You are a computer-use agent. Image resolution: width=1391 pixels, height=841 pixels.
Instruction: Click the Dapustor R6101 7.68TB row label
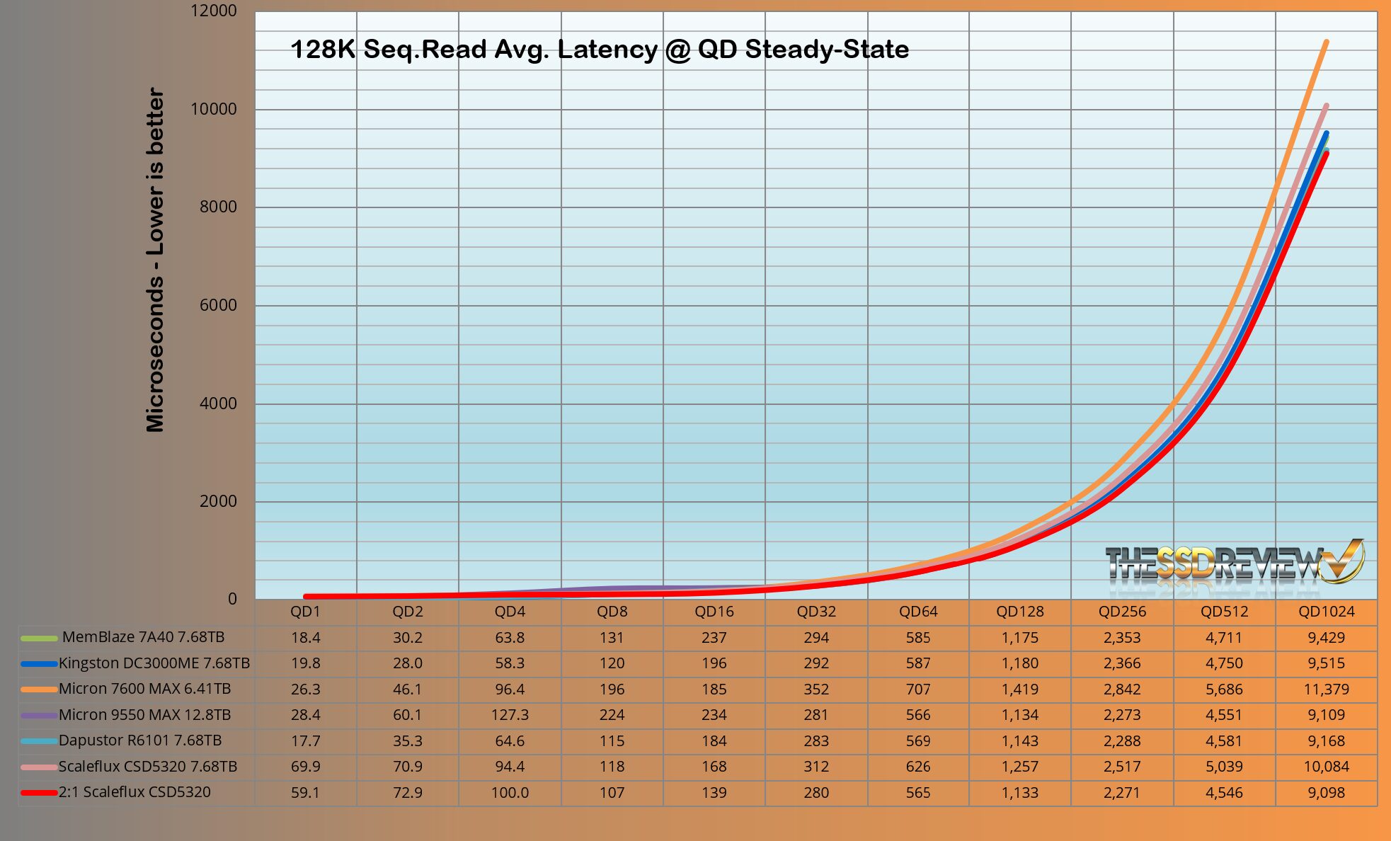[140, 740]
